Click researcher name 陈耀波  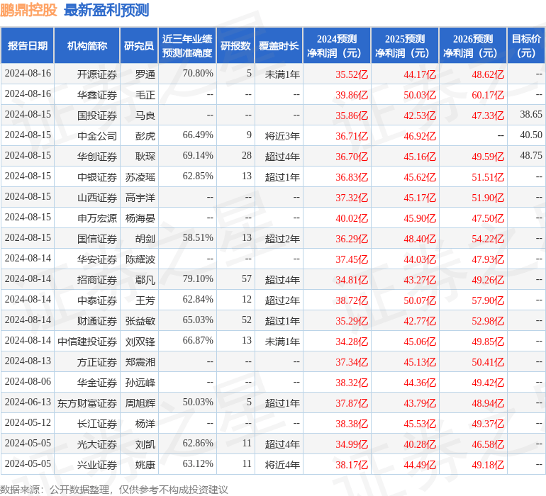(140, 259)
